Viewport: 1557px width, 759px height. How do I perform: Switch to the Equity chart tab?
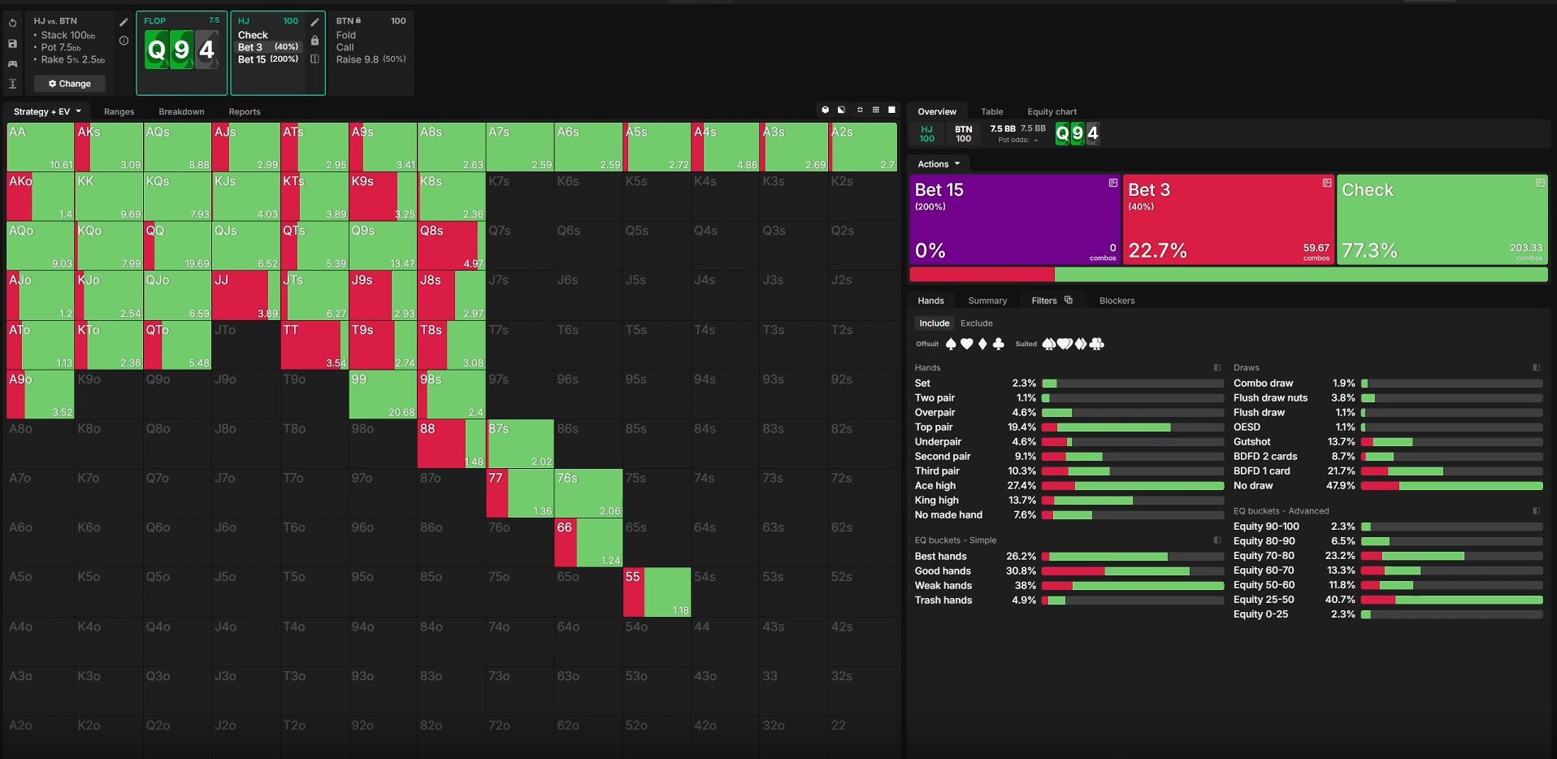coord(1052,112)
